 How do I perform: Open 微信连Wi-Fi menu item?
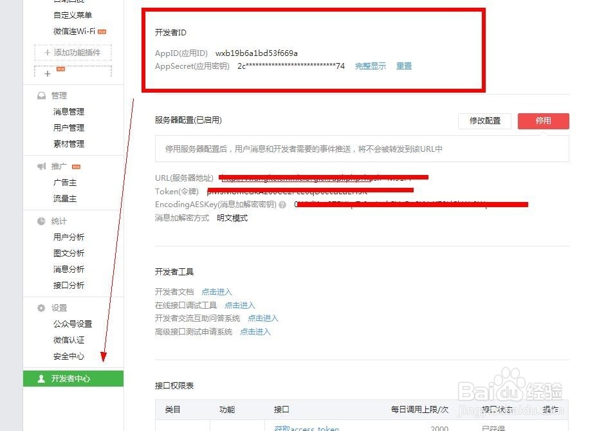coord(74,32)
